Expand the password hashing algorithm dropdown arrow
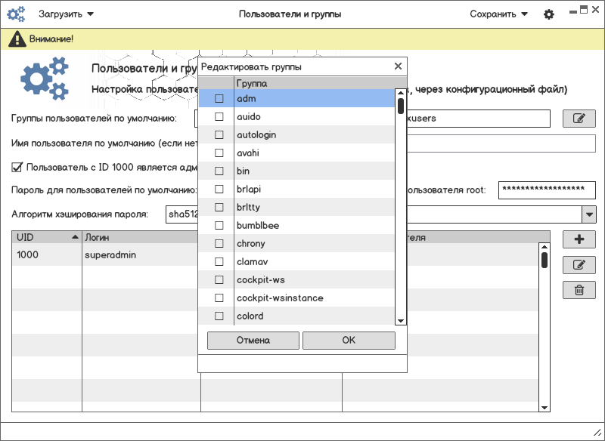 [x=589, y=214]
